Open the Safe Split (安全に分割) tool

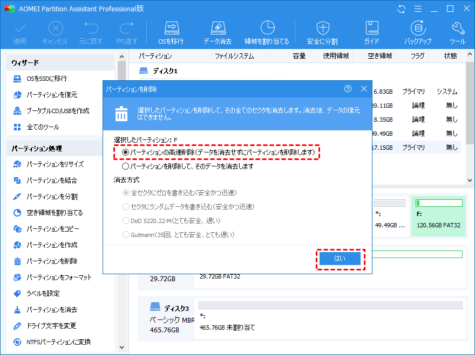coord(322,33)
